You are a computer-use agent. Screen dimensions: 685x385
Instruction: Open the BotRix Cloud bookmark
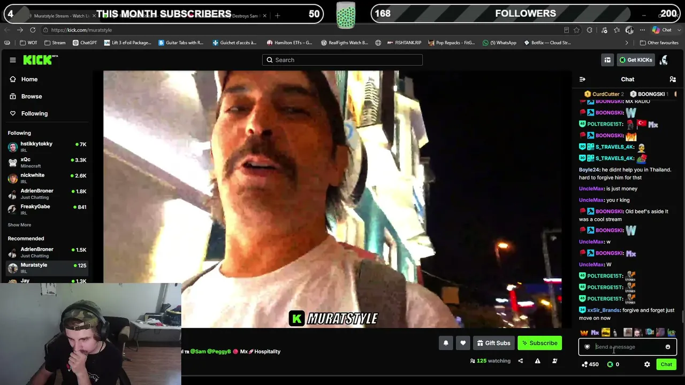pos(547,43)
